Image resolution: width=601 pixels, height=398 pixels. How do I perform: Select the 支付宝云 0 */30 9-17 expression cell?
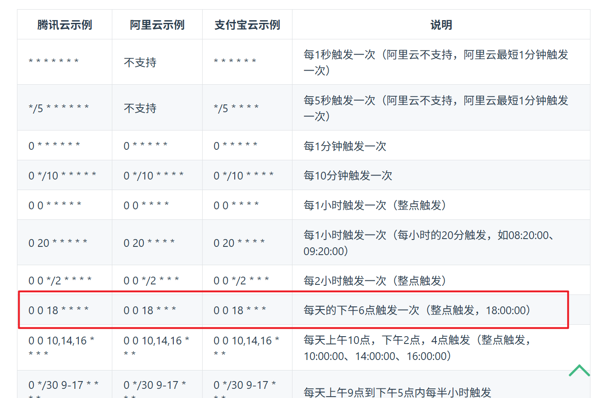(245, 389)
